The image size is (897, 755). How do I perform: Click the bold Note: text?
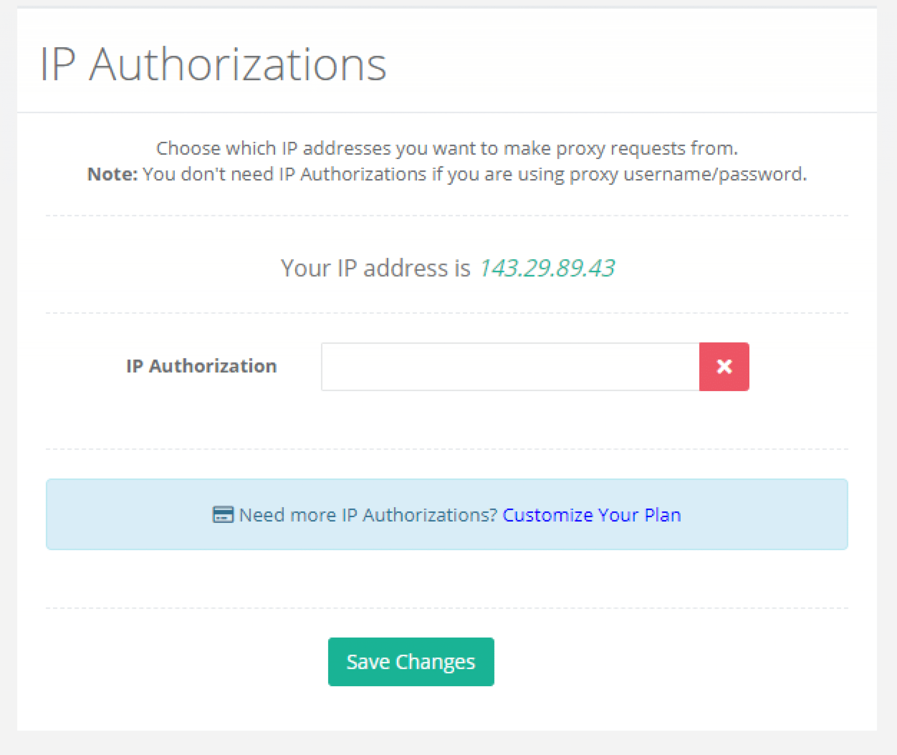pyautogui.click(x=113, y=174)
